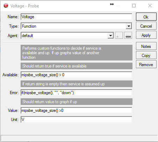
Task: Click into the Available expression field
Action: click(77, 75)
